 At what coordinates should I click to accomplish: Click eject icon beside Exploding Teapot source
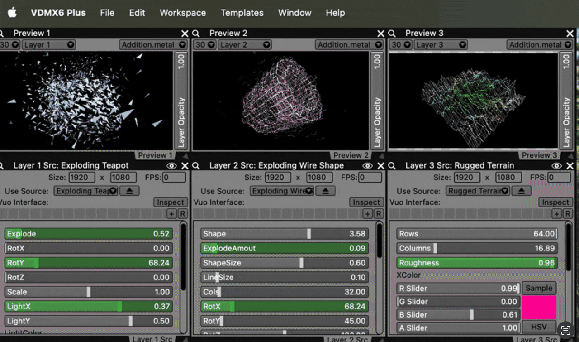pyautogui.click(x=129, y=191)
